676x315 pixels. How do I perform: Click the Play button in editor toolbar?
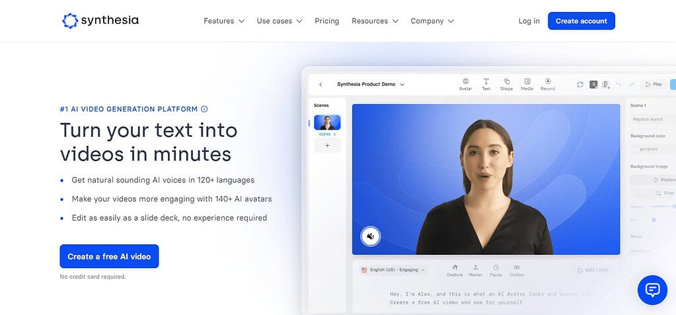(x=653, y=85)
